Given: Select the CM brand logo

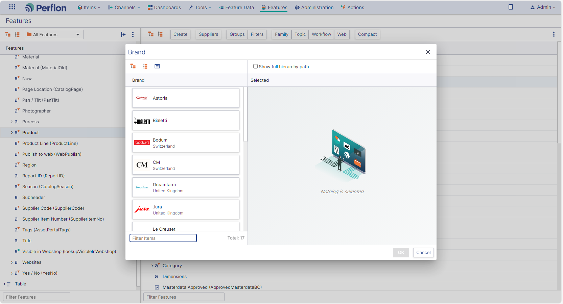Looking at the screenshot, I should (142, 165).
